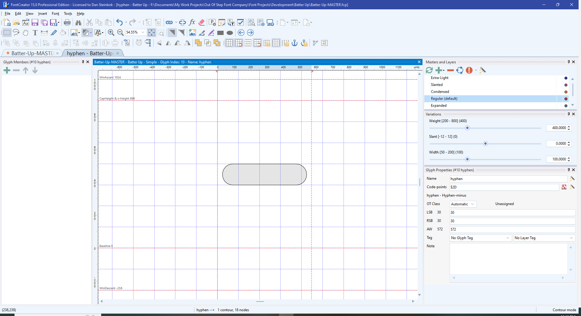Click the red minus icon in Masters panel
The width and height of the screenshot is (581, 316).
tap(450, 70)
